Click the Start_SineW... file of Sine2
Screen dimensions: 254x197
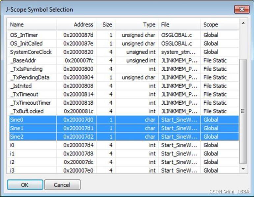point(179,137)
